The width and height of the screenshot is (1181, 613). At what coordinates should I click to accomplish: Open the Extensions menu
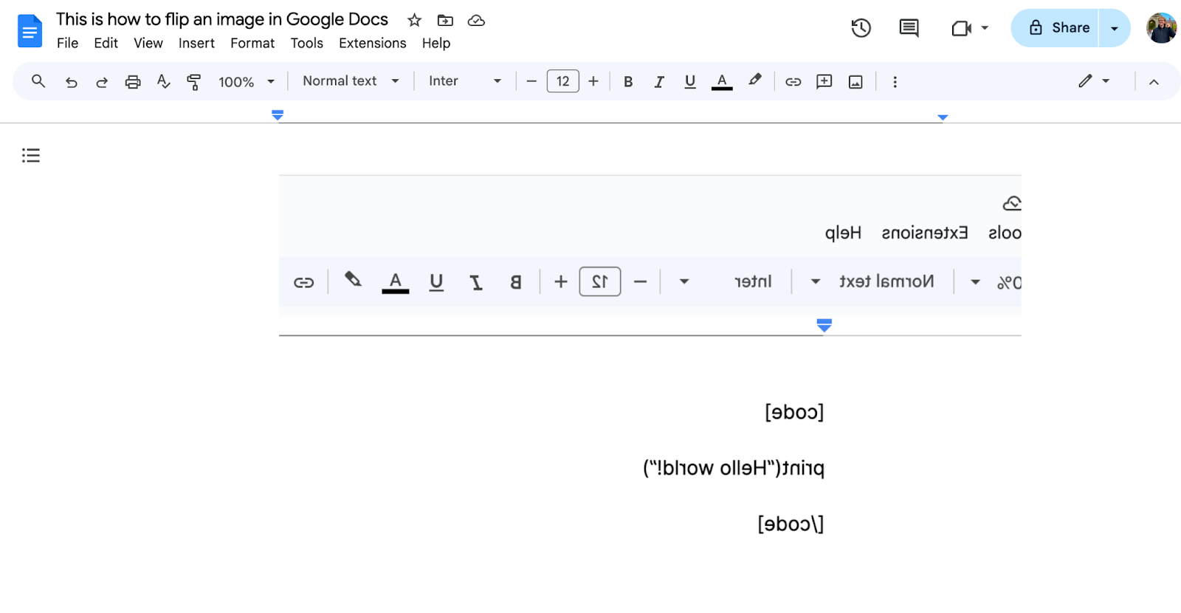click(x=373, y=43)
